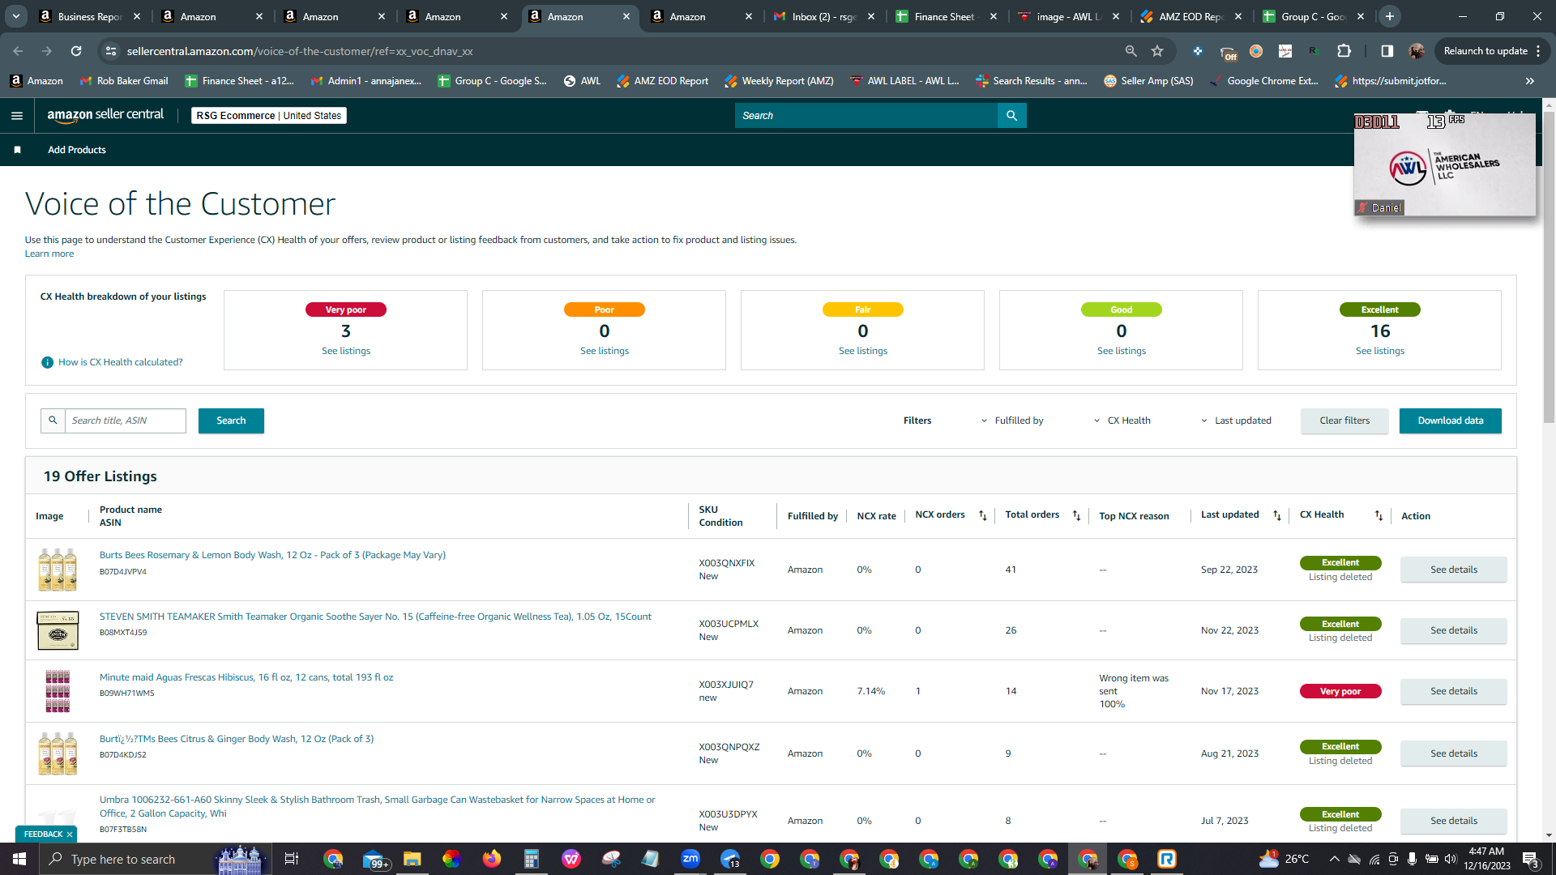Open the Minute Maid product thumbnail
Viewport: 1556px width, 875px height.
58,691
